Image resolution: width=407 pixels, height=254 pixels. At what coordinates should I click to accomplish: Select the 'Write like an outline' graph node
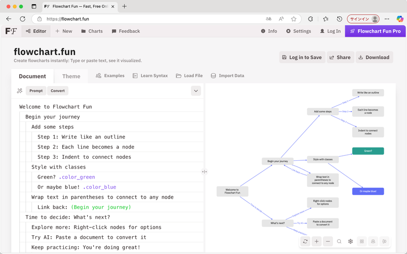point(368,93)
